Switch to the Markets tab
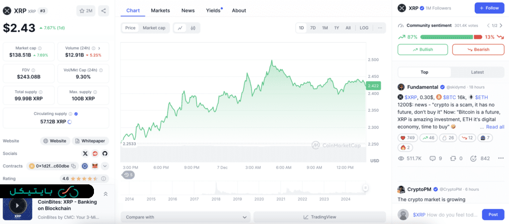The image size is (509, 224). pyautogui.click(x=160, y=10)
